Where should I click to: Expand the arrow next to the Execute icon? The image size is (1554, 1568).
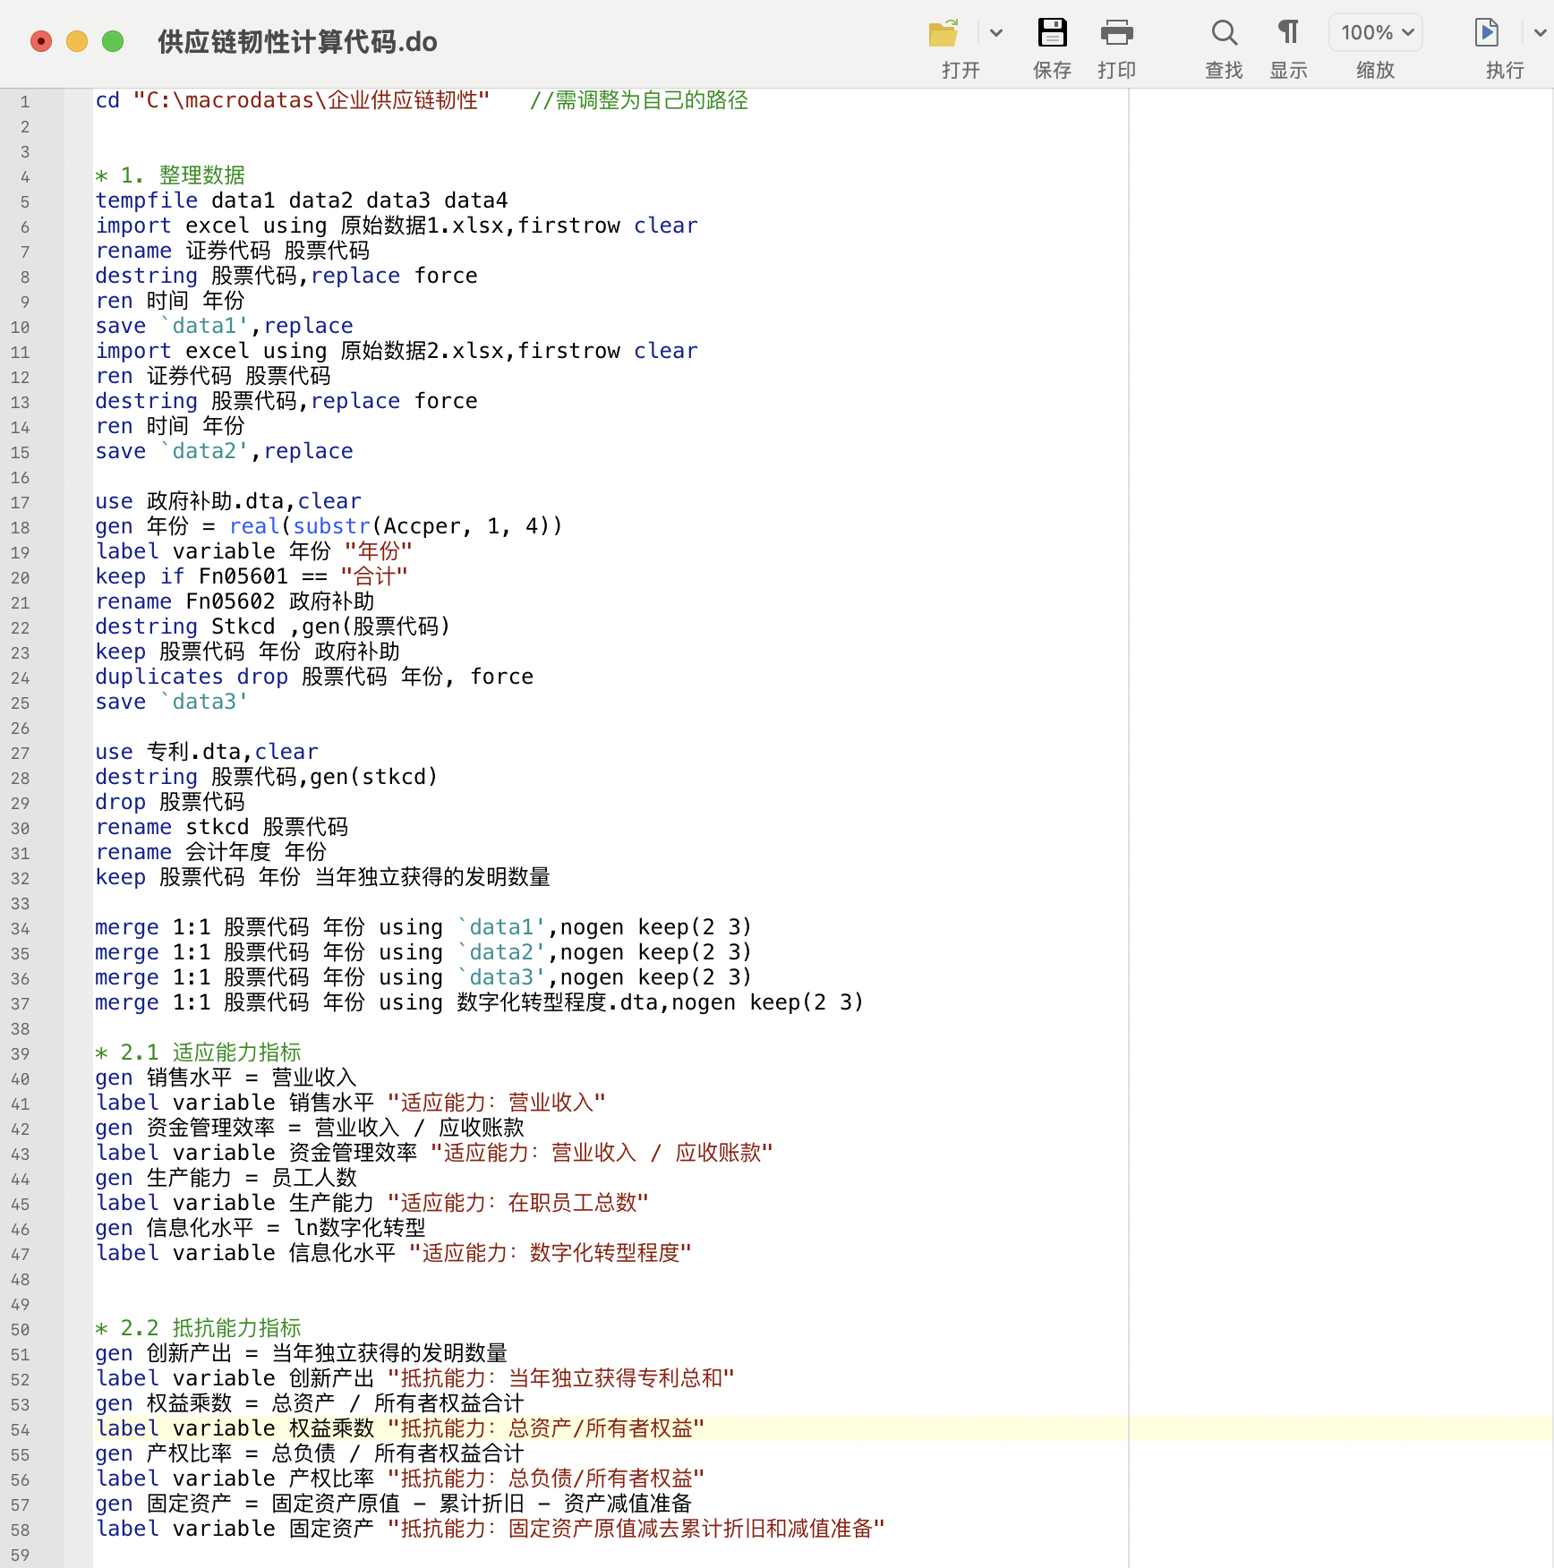tap(1539, 34)
